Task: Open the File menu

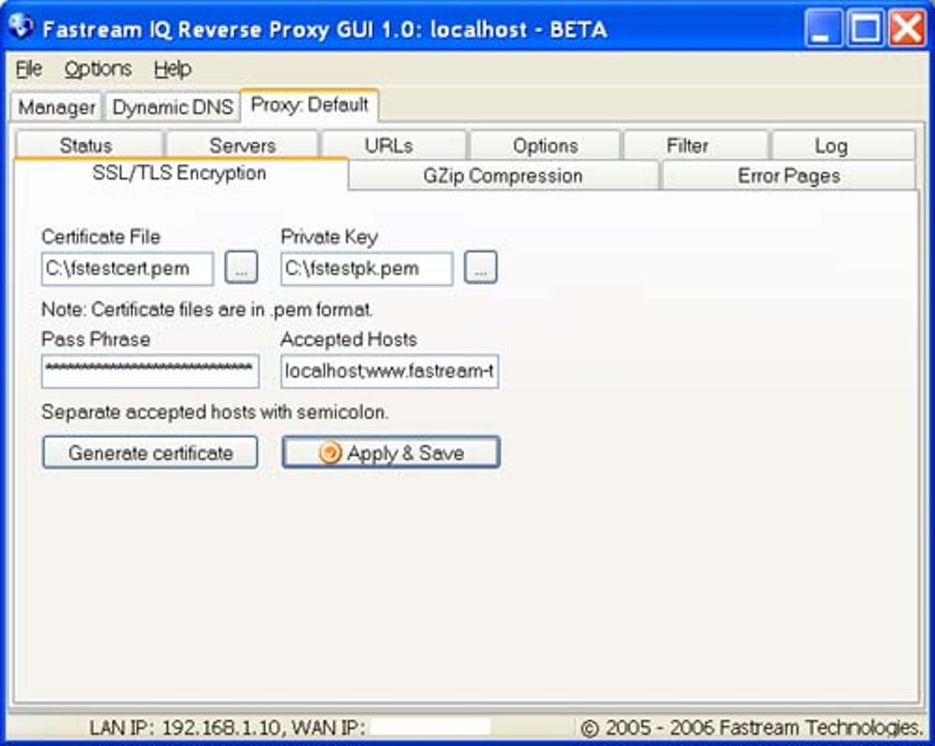Action: click(x=28, y=69)
